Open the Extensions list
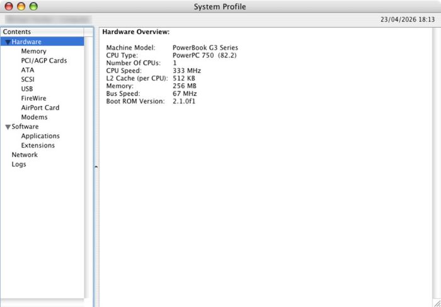This screenshot has width=441, height=307. tap(38, 146)
